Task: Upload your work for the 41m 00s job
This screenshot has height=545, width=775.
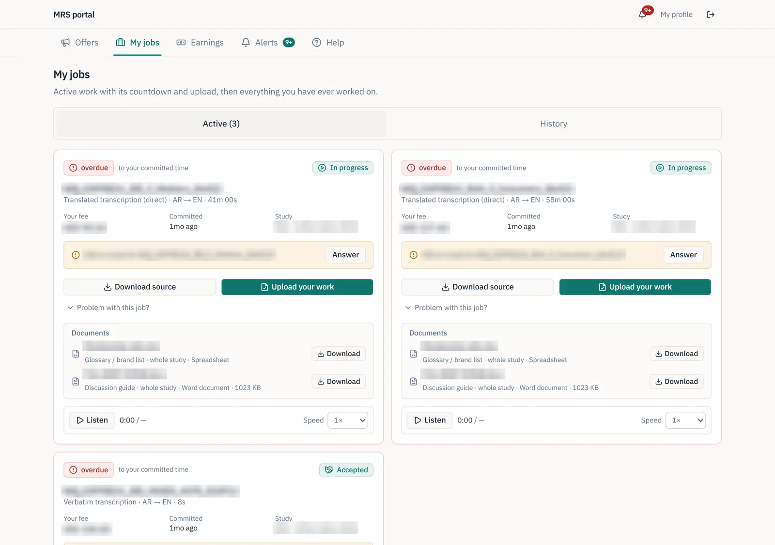Action: pyautogui.click(x=297, y=287)
